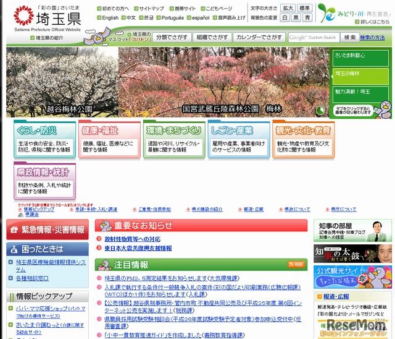Open the 県議会 link
This screenshot has width=395, height=339.
click(x=32, y=214)
